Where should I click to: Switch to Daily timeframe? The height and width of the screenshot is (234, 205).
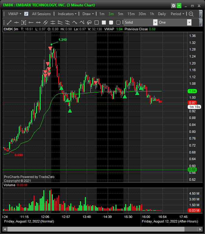coord(162,14)
